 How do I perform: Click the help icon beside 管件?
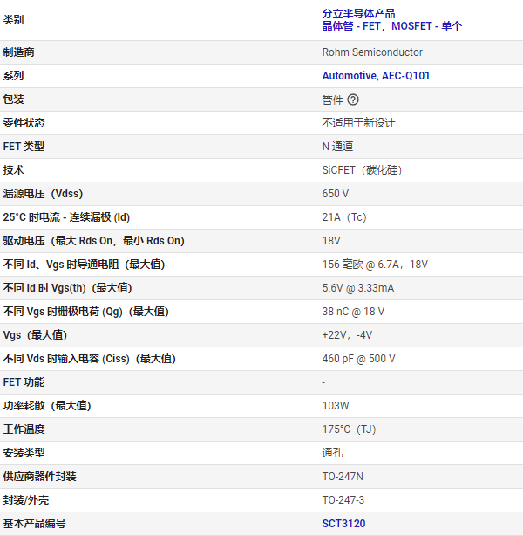coord(353,100)
